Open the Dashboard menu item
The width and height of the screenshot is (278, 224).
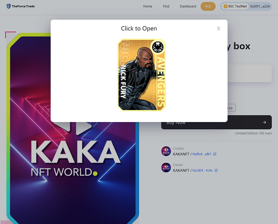(188, 6)
